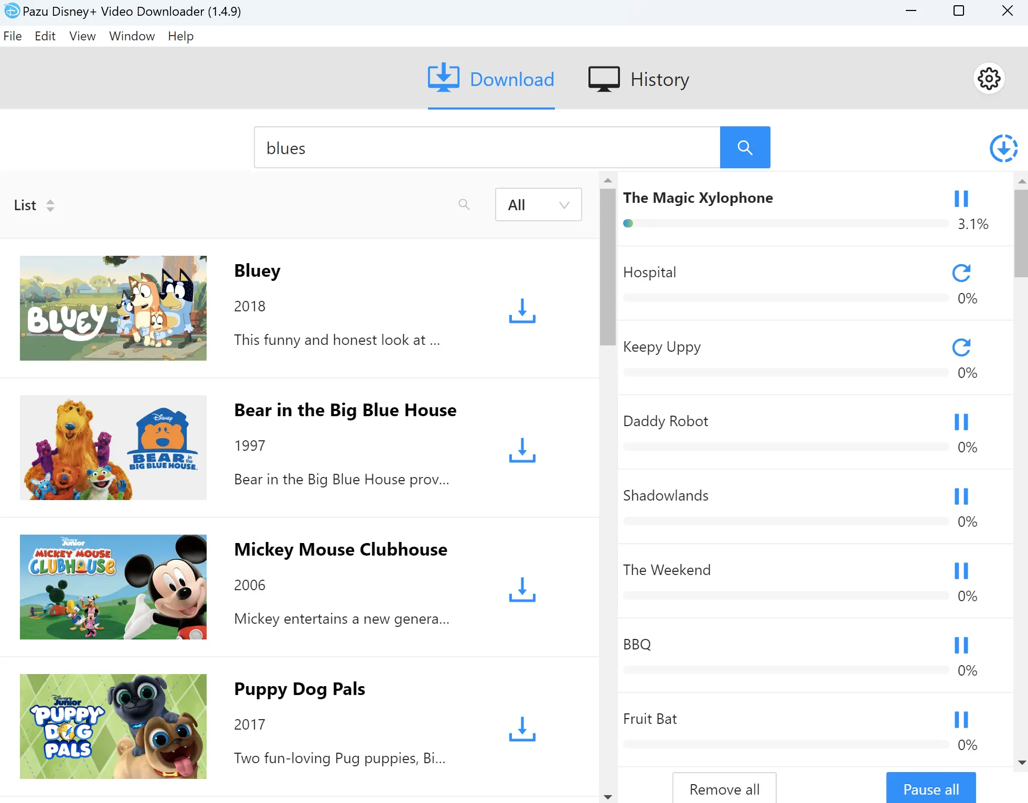This screenshot has height=803, width=1028.
Task: Click the results list scrollbar thumb
Action: (x=607, y=267)
